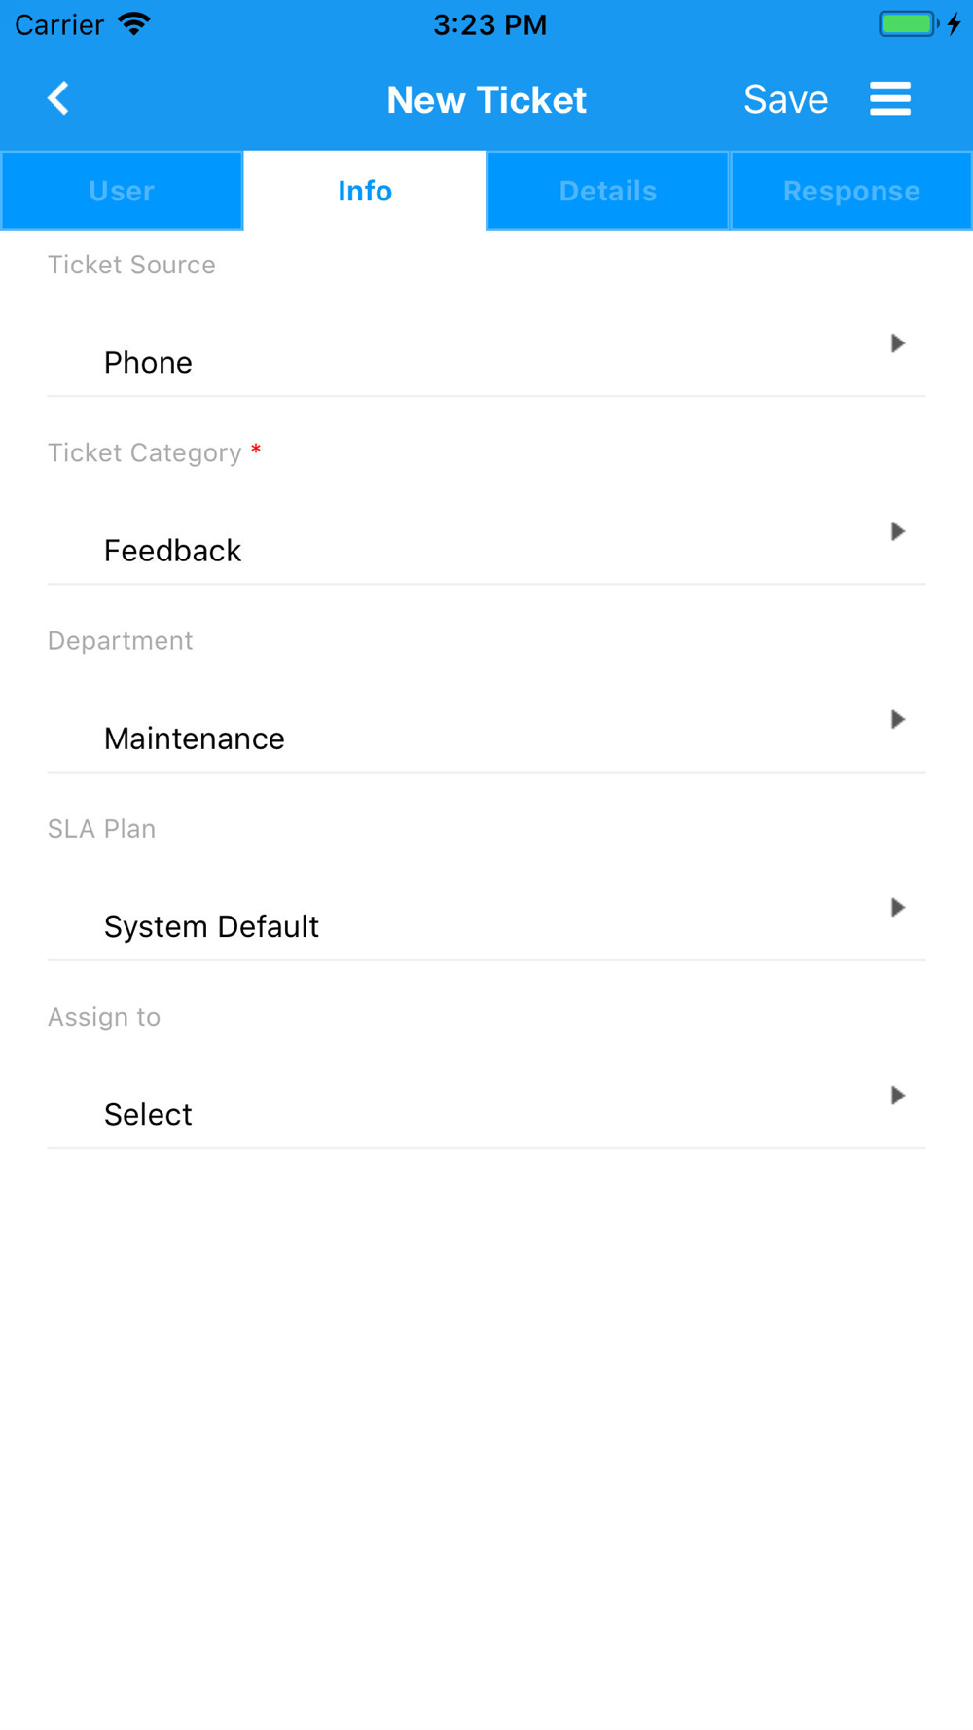Screen dimensions: 973x1730
Task: Open the hamburger menu icon
Action: [890, 98]
